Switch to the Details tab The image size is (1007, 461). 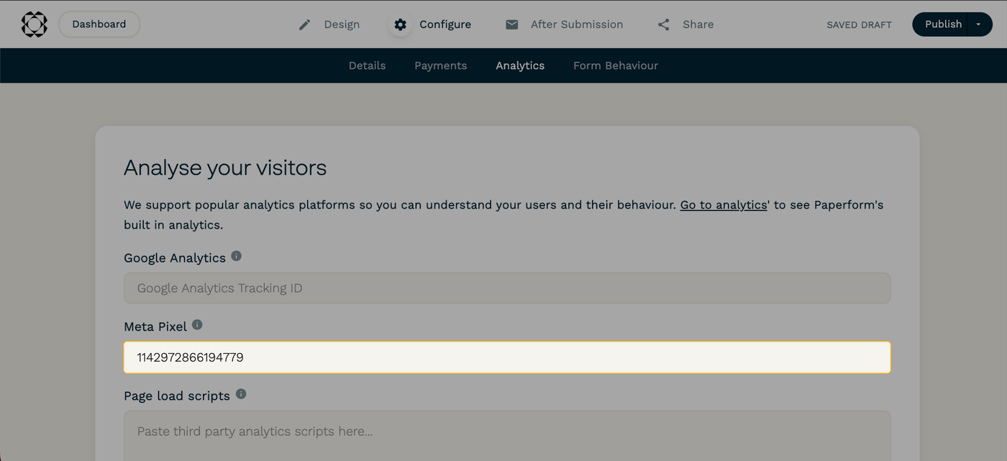click(x=367, y=65)
